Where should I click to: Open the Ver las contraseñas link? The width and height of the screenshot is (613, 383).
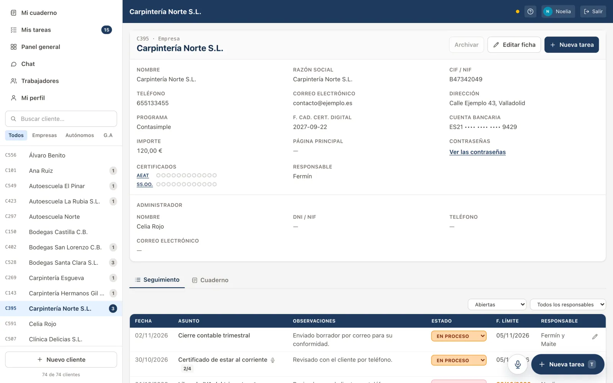[477, 152]
